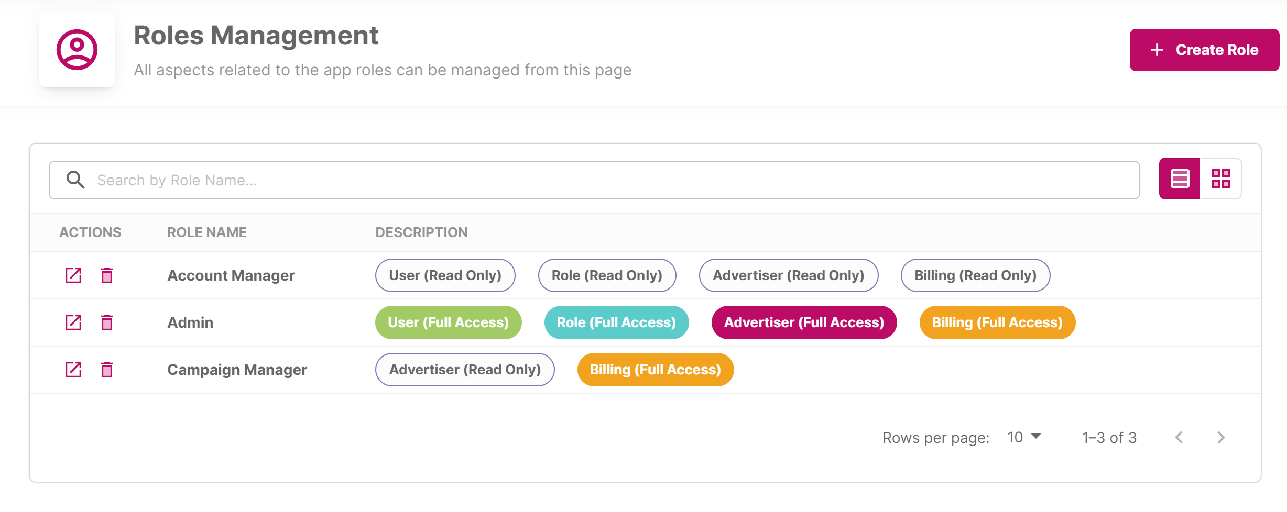Image resolution: width=1287 pixels, height=512 pixels.
Task: Click the magnifier search icon
Action: 75,180
